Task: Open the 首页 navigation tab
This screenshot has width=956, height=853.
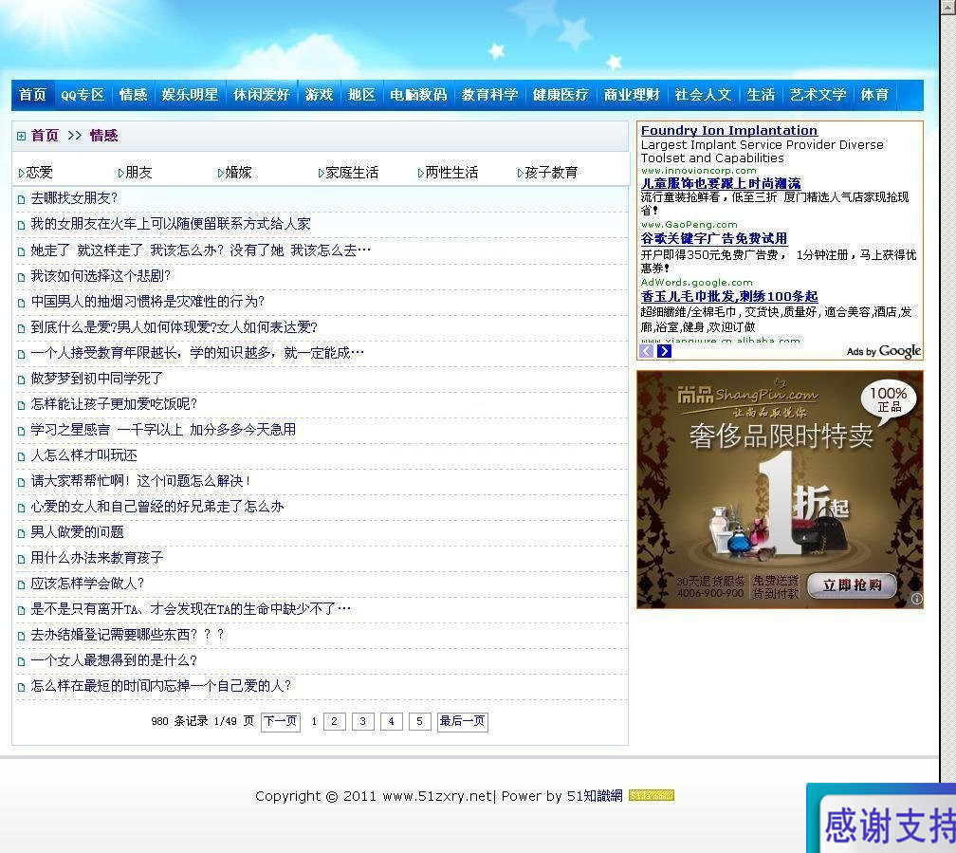Action: tap(33, 95)
